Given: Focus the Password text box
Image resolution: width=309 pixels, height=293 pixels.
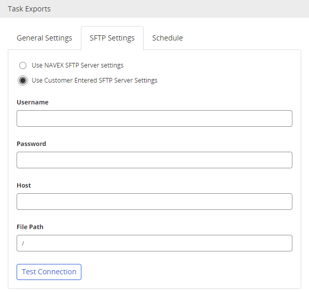Looking at the screenshot, I should pyautogui.click(x=154, y=160).
